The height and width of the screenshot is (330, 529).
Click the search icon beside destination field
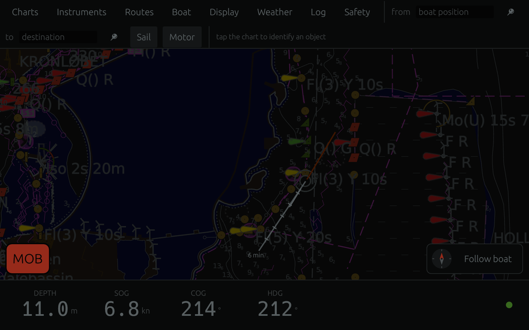point(114,37)
